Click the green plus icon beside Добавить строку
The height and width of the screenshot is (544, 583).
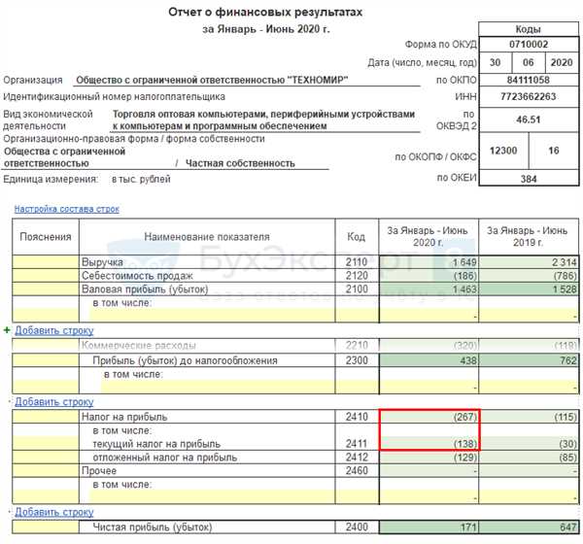click(x=8, y=330)
